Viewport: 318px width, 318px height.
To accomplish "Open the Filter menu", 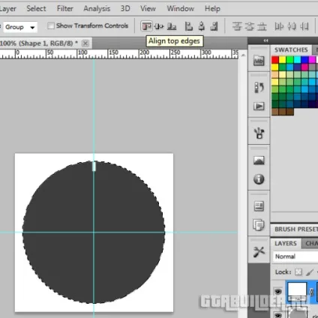I will pyautogui.click(x=65, y=9).
